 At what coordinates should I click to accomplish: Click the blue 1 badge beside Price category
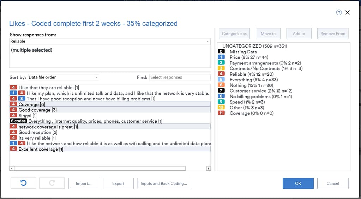(221, 57)
